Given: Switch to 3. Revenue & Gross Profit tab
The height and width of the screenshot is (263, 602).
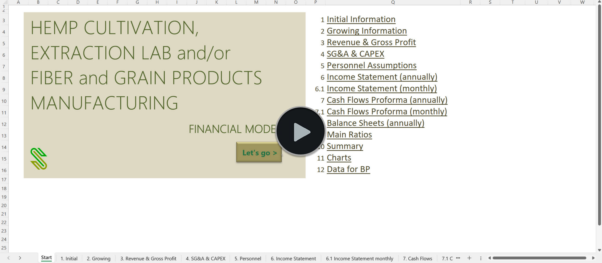Looking at the screenshot, I should click(148, 258).
